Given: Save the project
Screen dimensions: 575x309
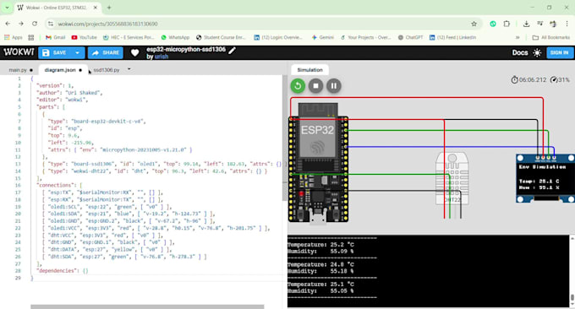Looking at the screenshot, I should tap(55, 52).
